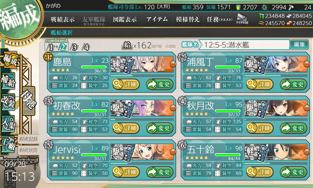The height and width of the screenshot is (188, 313).
Task: Select combined fleet 2 tab
Action: (x=63, y=47)
